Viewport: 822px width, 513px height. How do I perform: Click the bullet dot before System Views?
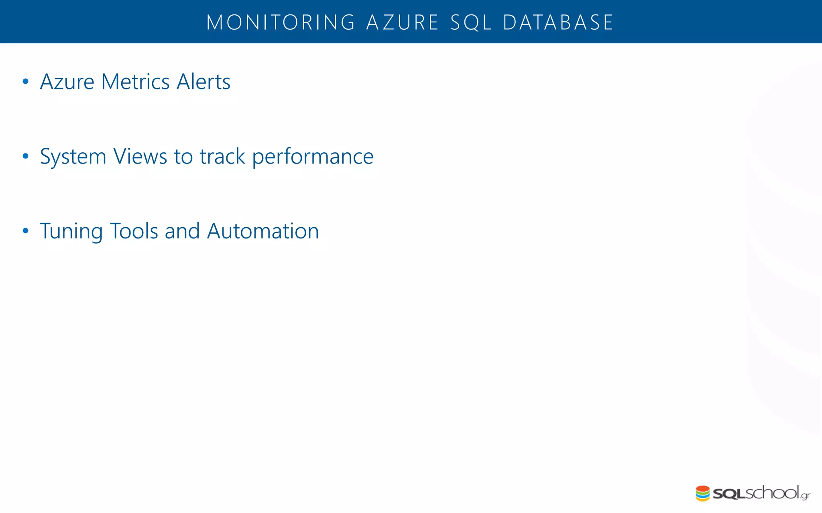[26, 156]
